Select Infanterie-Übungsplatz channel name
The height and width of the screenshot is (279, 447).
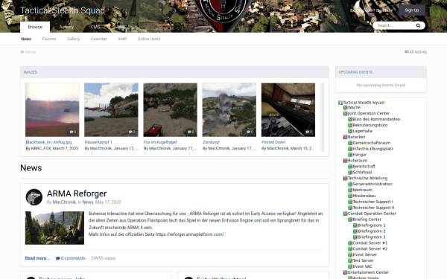coord(373,149)
